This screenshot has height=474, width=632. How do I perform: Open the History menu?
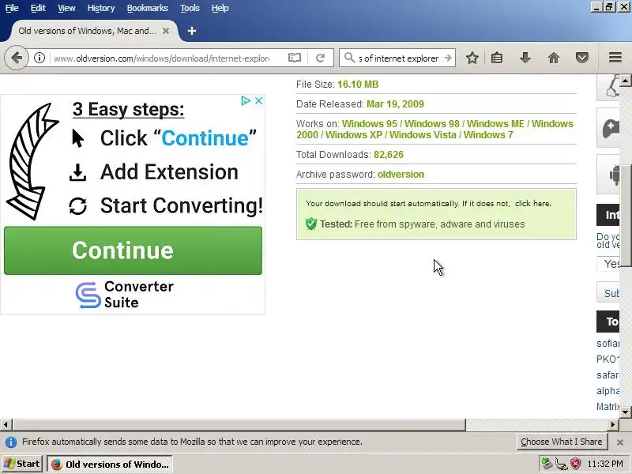coord(101,8)
